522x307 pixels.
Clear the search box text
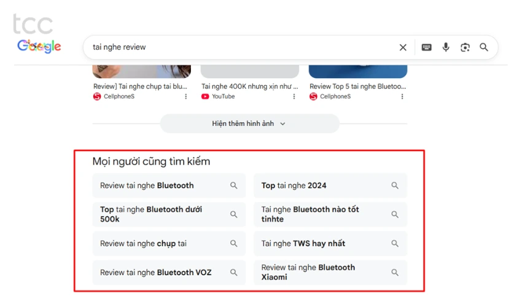[403, 47]
